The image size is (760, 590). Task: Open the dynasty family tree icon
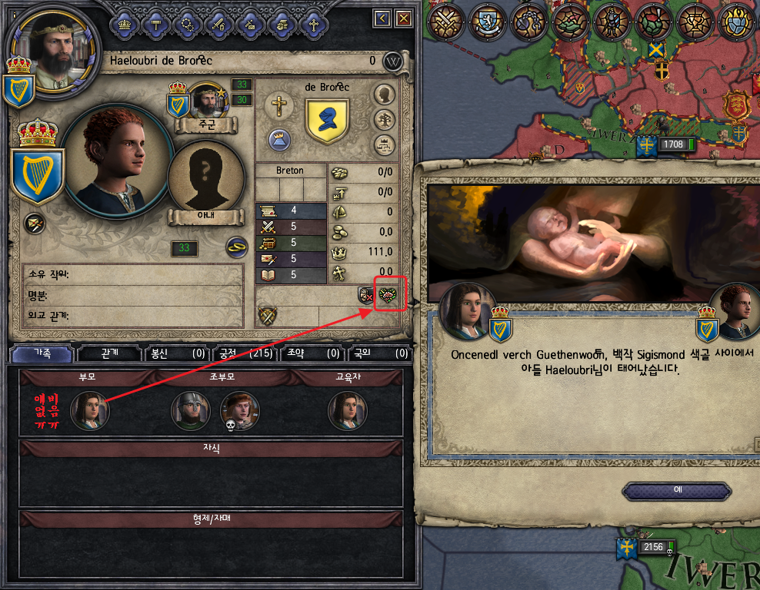pos(384,120)
